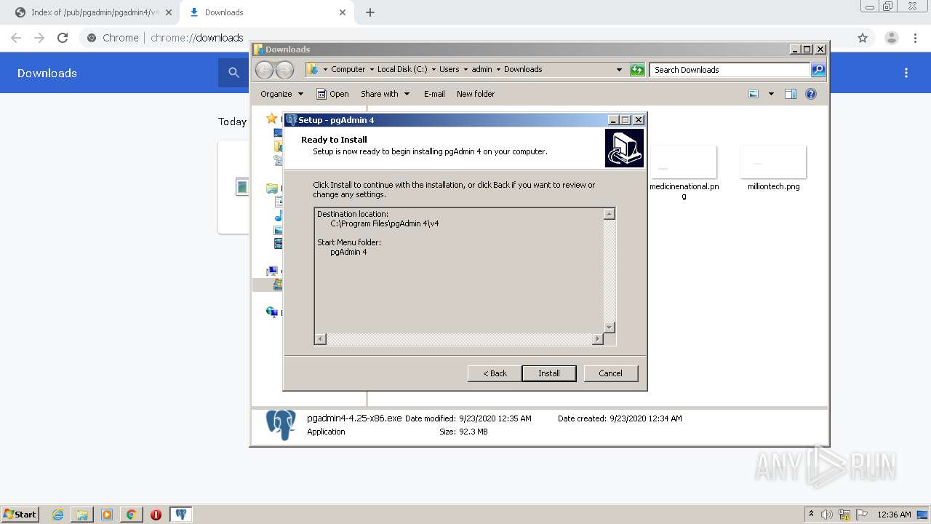The image size is (931, 524).
Task: Select the medicinenational.png file thumbnail
Action: [x=684, y=162]
